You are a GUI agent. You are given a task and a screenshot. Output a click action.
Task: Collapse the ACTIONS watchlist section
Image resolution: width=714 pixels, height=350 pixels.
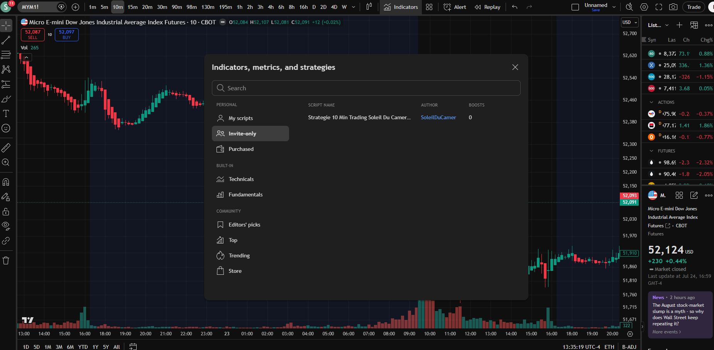point(651,102)
